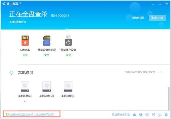Click the Kingsoft Antivirus 11 logo
Viewport: 171px width, 119px height.
(12, 4)
